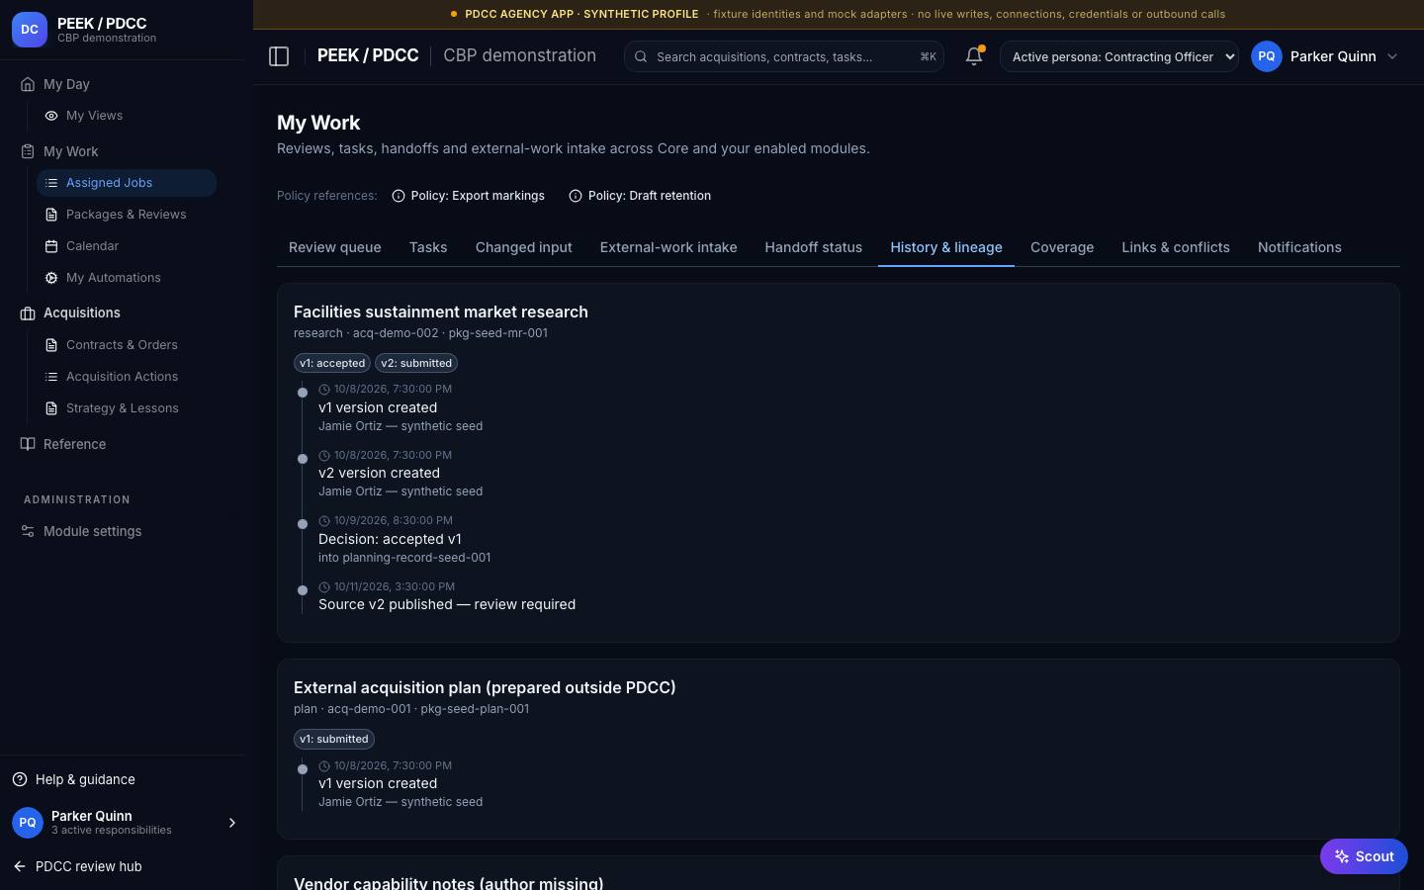The image size is (1424, 890).
Task: Click the Export markings policy info icon
Action: [x=399, y=196]
